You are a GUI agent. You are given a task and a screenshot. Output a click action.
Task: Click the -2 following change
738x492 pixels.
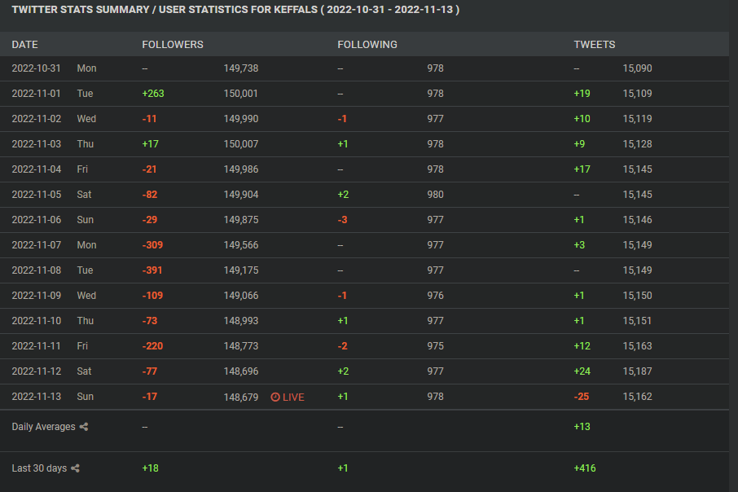point(342,346)
